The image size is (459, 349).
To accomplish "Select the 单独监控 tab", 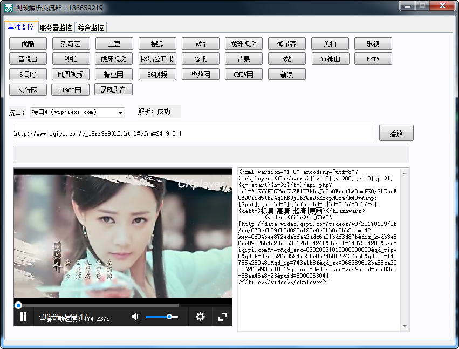I will (20, 27).
